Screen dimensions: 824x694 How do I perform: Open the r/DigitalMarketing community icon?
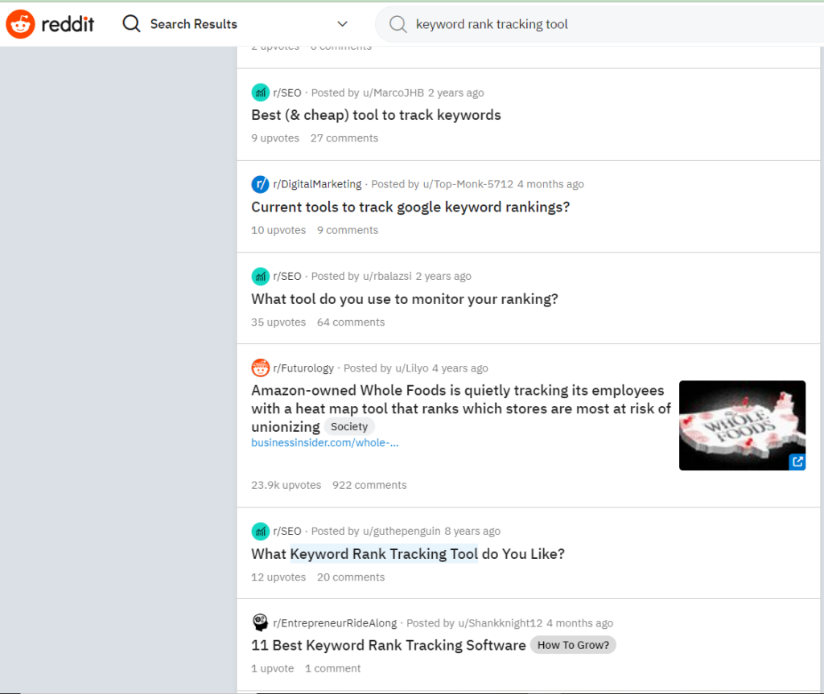(x=260, y=184)
